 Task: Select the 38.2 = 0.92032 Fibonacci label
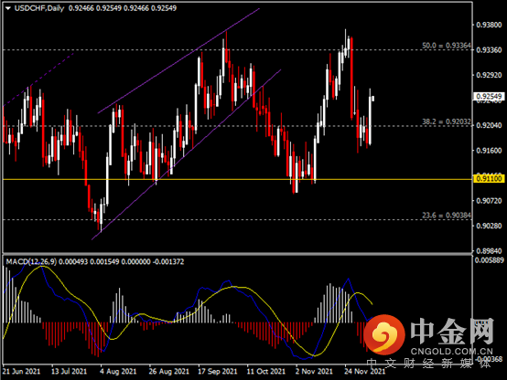[447, 121]
